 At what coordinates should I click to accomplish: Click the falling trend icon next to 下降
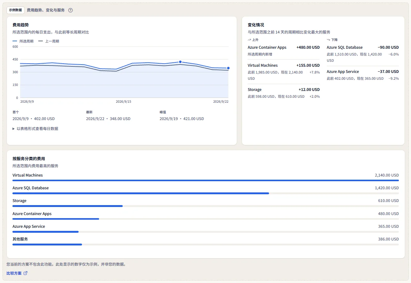(x=328, y=40)
